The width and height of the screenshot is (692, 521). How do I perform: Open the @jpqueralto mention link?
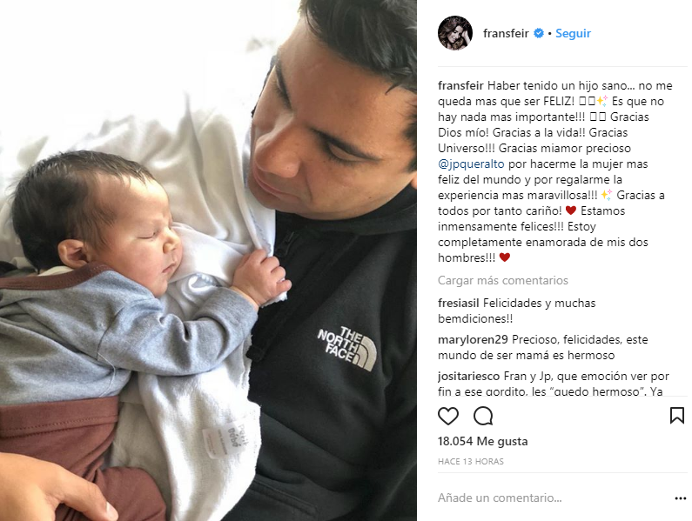[x=471, y=164]
